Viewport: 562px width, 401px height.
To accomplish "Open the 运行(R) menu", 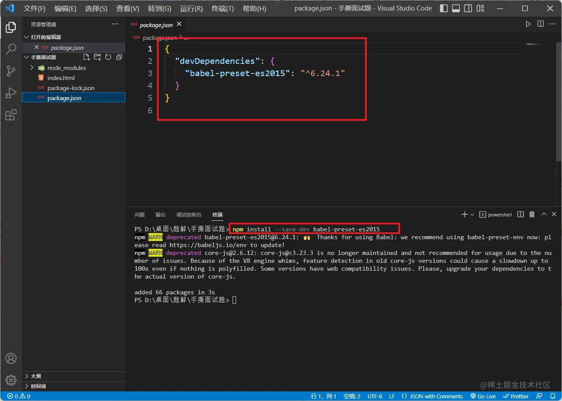I will pos(191,8).
